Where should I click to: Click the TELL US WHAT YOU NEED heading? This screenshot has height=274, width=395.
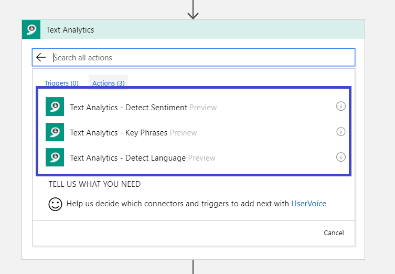click(x=94, y=184)
